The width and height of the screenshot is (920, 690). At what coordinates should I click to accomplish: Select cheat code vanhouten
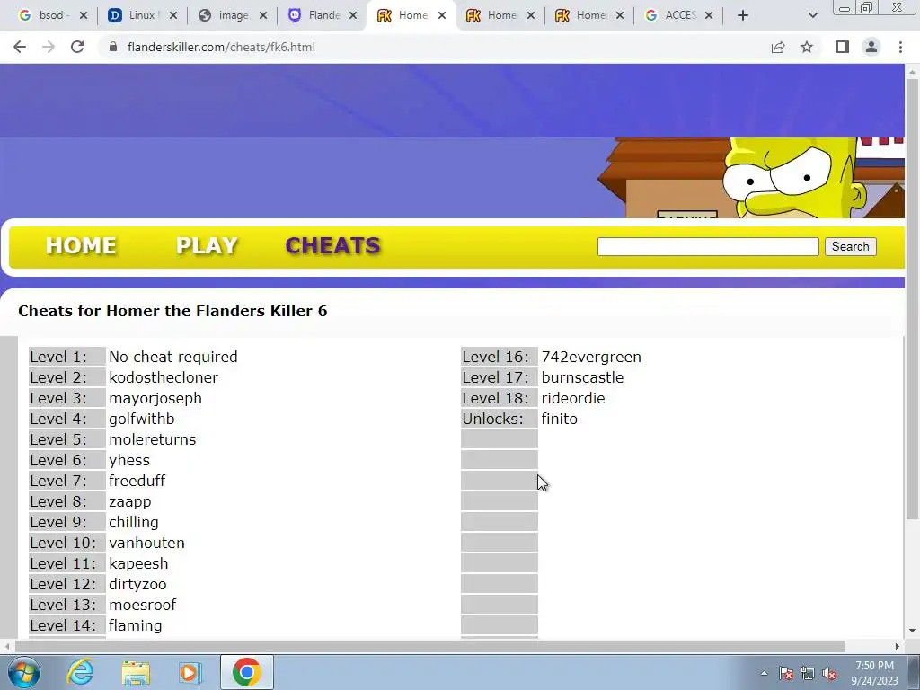146,543
